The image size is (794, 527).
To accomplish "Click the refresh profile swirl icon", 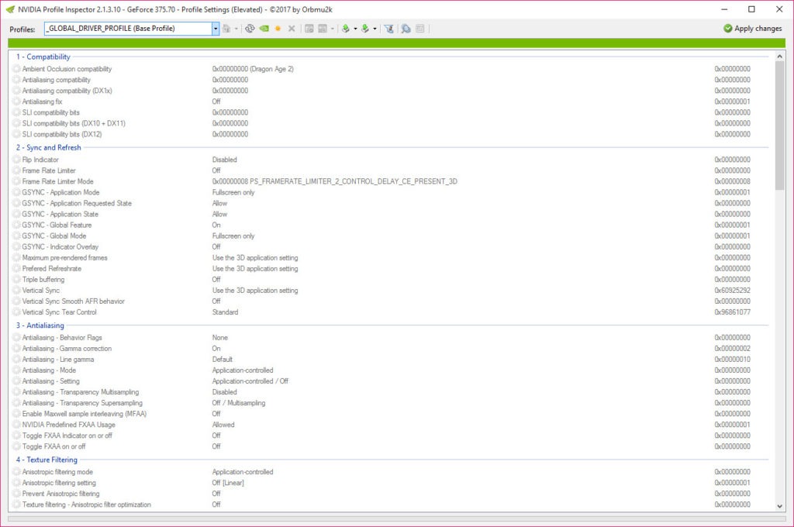I will point(250,29).
